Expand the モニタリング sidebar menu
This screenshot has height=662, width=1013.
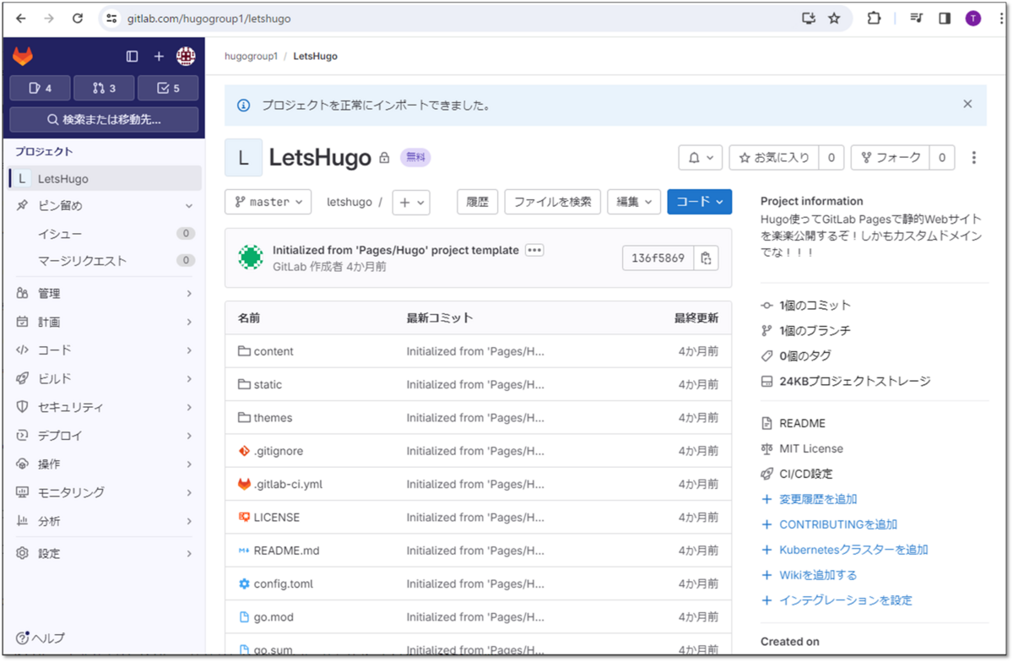[x=106, y=492]
